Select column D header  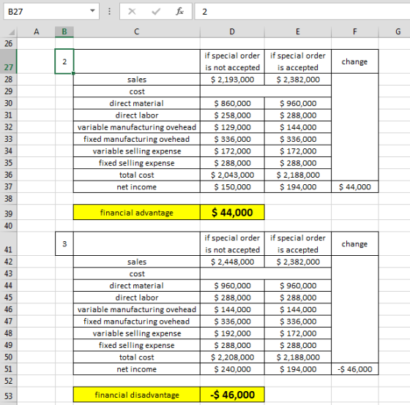[232, 32]
